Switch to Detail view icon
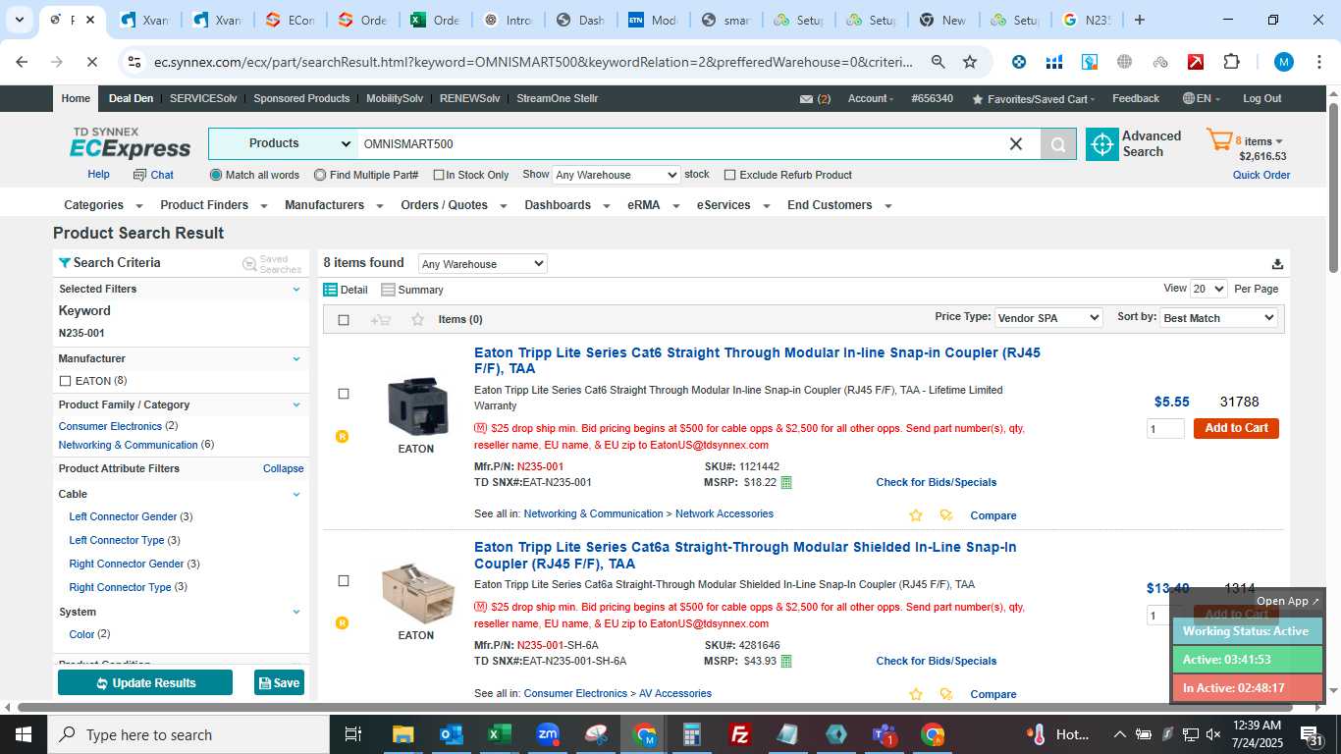The width and height of the screenshot is (1341, 754). 331,290
